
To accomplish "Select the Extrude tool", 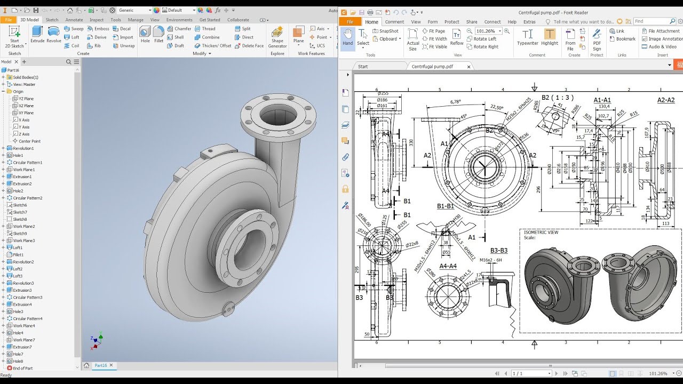I will [37, 35].
